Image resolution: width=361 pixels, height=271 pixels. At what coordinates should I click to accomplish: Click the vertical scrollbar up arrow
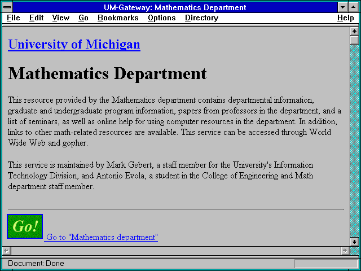point(354,32)
